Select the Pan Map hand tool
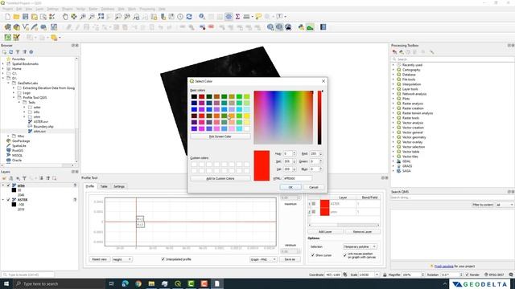Screen dimensions: 515x289 click(65, 17)
